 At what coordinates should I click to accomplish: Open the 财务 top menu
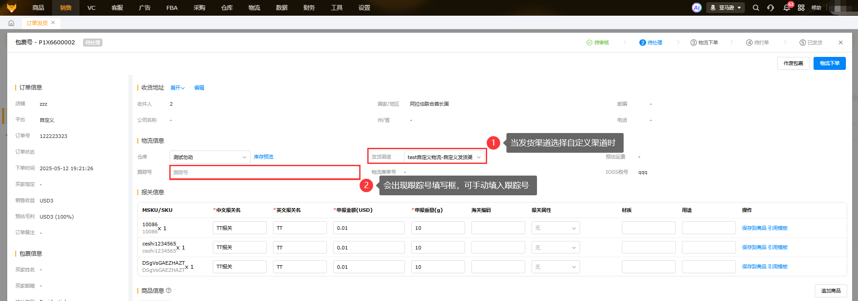tap(309, 8)
